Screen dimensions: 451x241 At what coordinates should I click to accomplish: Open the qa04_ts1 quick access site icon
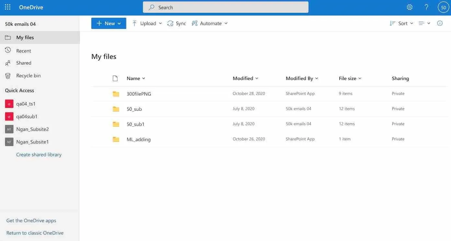[x=9, y=104]
